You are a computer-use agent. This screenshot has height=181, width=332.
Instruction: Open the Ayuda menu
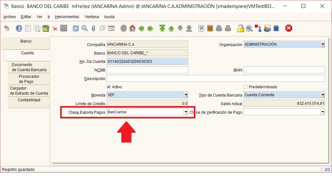pyautogui.click(x=109, y=17)
